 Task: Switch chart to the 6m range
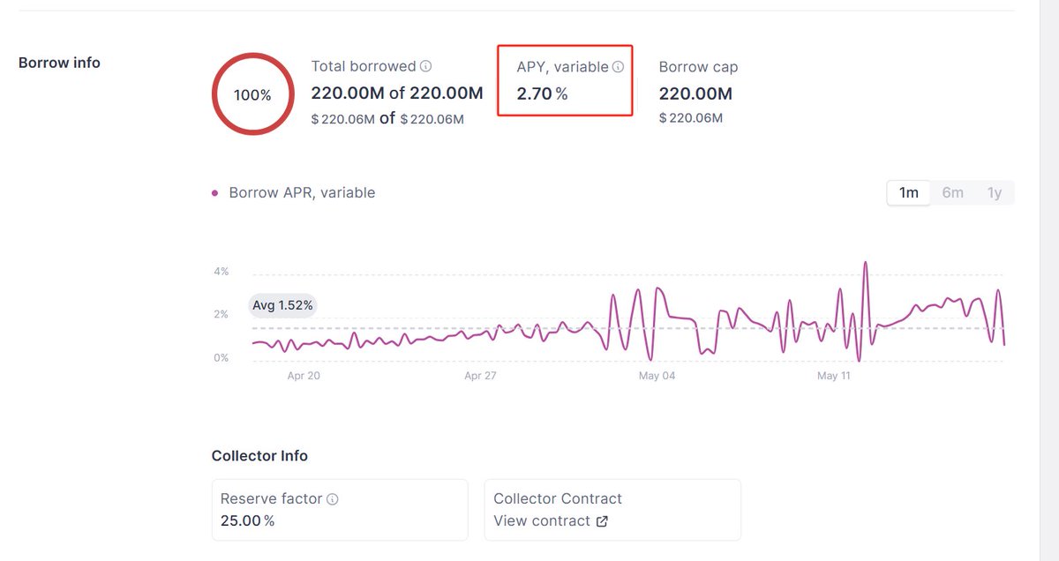(x=952, y=192)
